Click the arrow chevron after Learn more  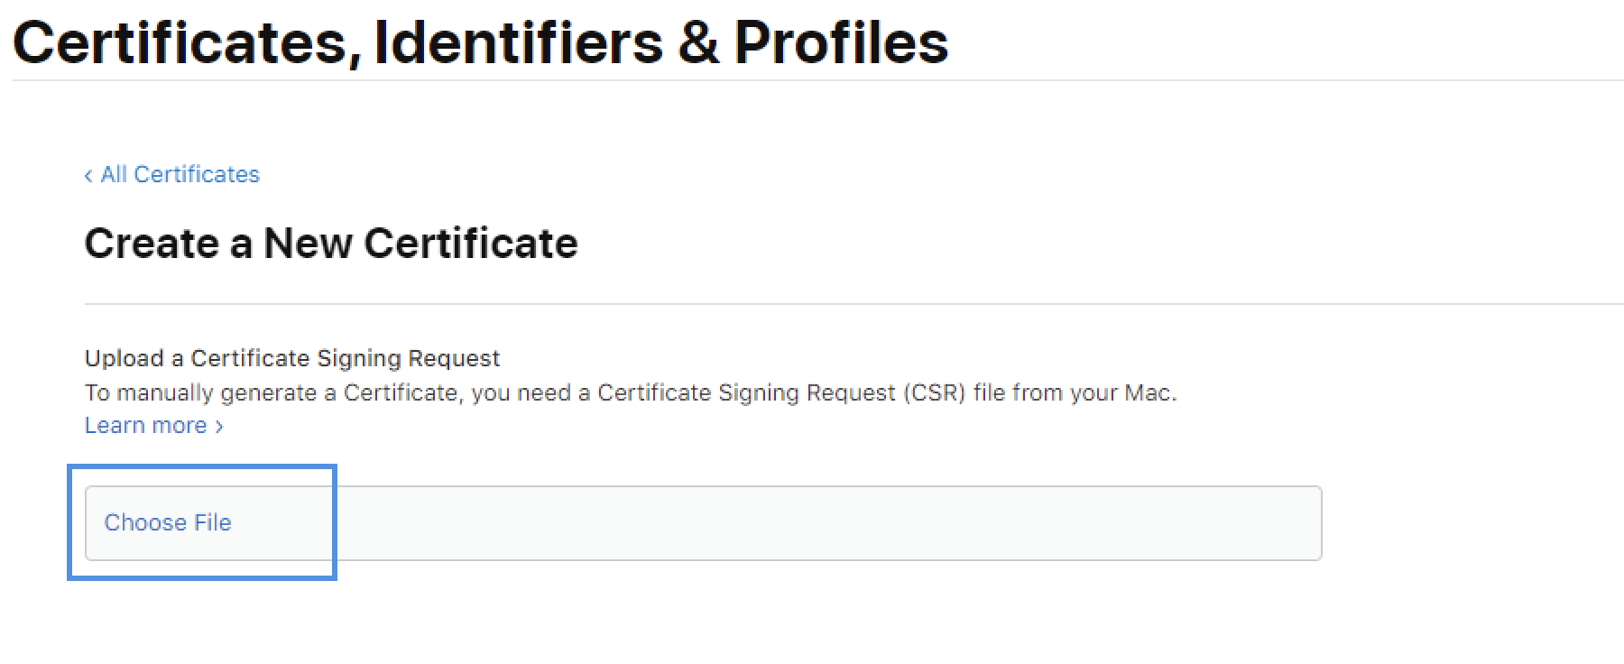(x=219, y=426)
